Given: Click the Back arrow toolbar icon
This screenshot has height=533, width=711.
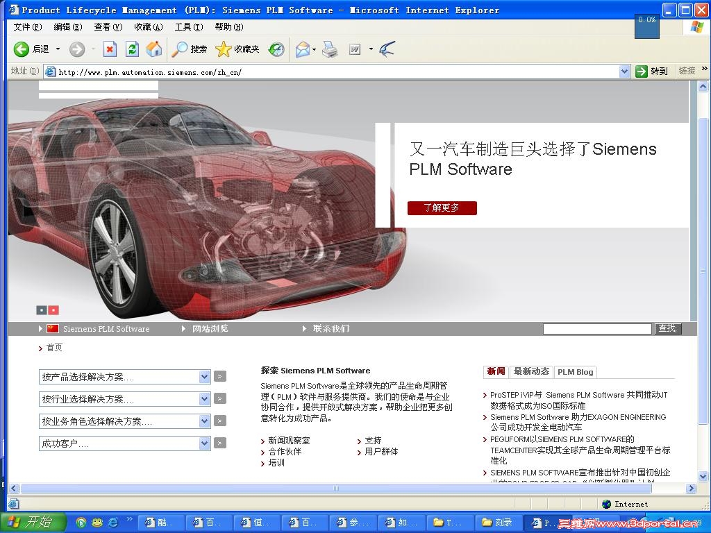Looking at the screenshot, I should point(21,49).
